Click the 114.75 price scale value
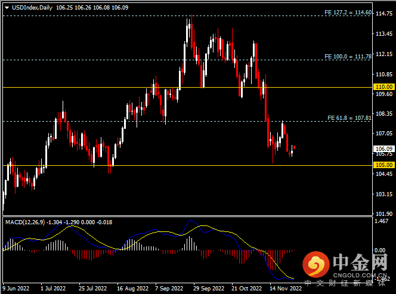Image resolution: width=396 pixels, height=294 pixels. point(384,15)
